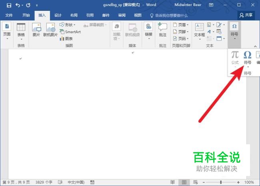The height and width of the screenshot is (186, 260).
Task: Click the Midwinter Bear account name
Action: 188,5
